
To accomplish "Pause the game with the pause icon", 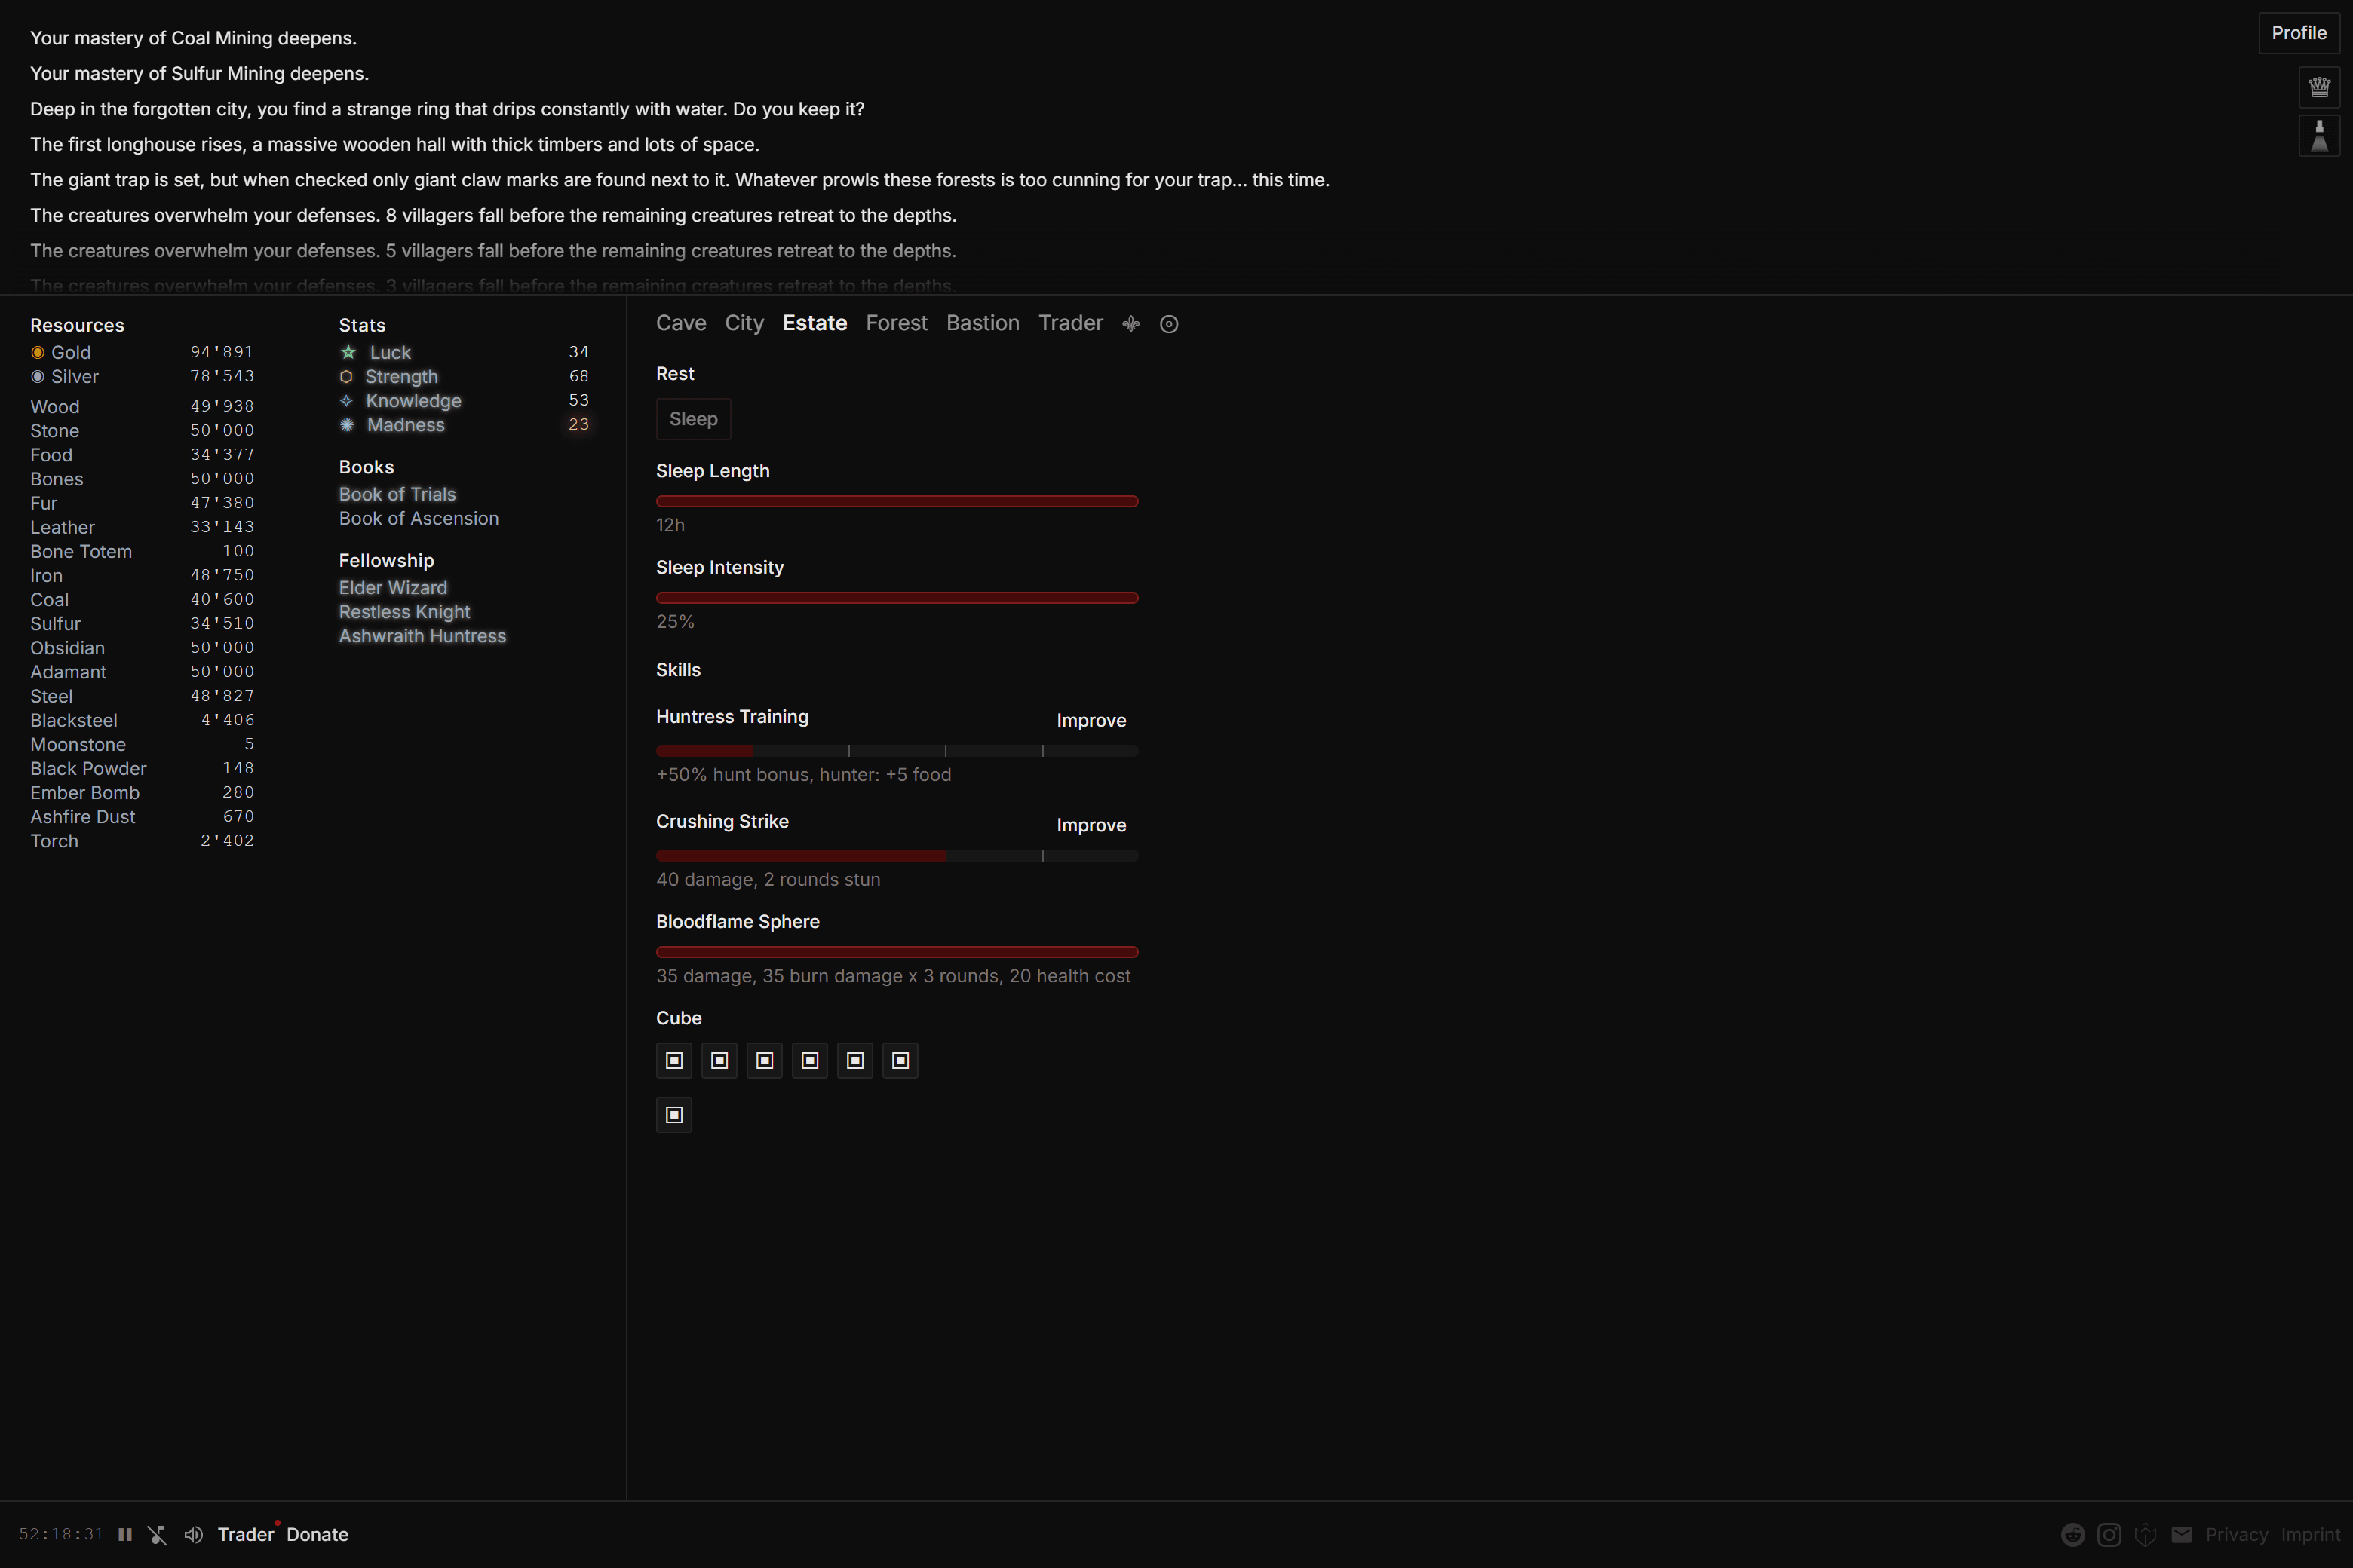I will point(126,1534).
